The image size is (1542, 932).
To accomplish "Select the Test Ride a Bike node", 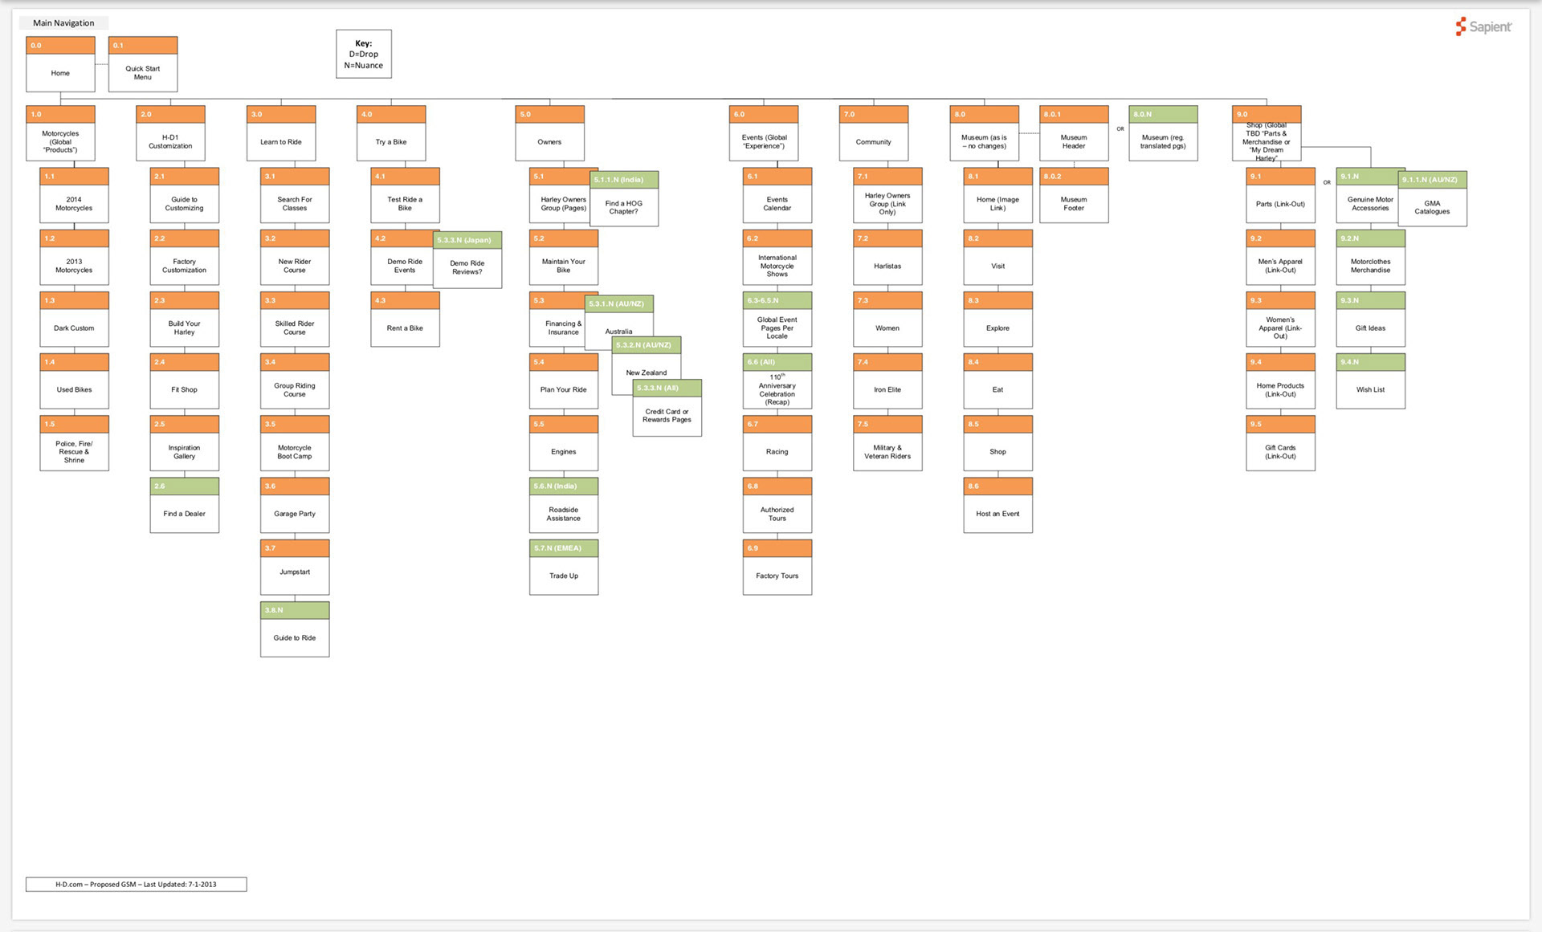I will (405, 195).
